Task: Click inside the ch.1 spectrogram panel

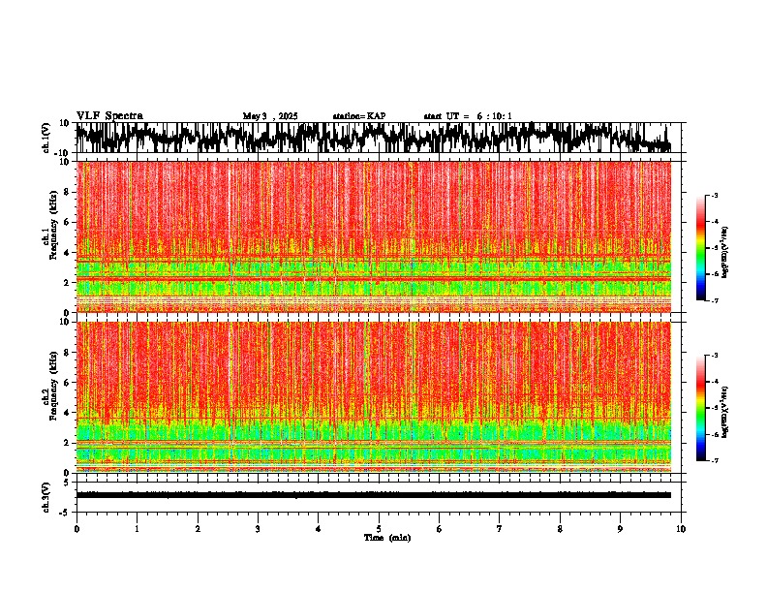Action: [x=374, y=236]
